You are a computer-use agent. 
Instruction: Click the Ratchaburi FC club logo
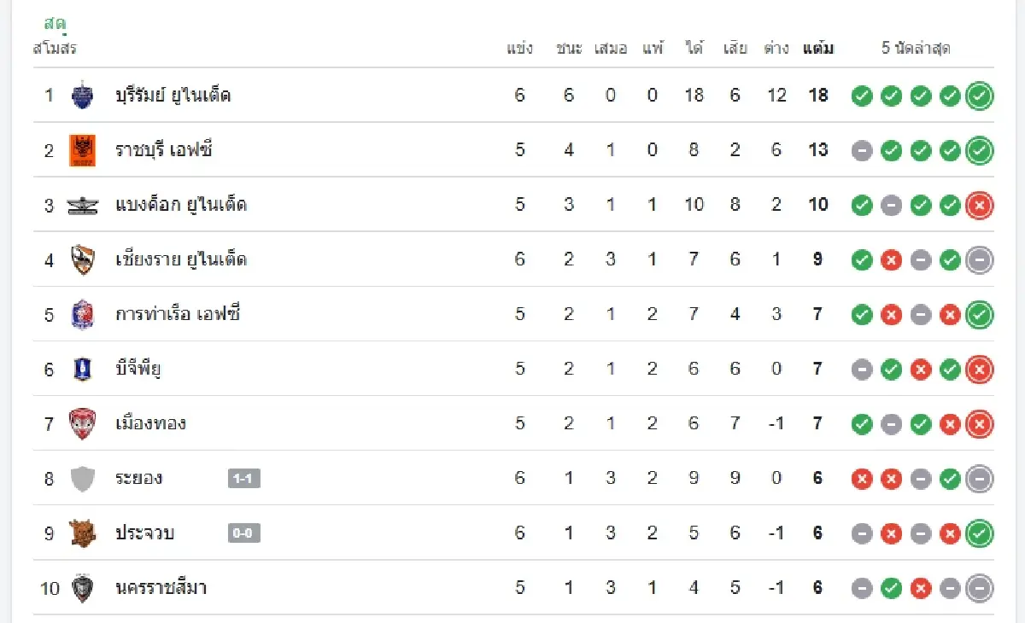[x=82, y=150]
